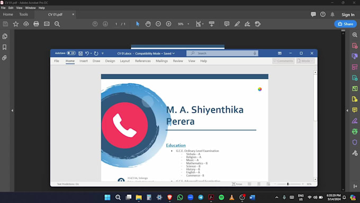Image resolution: width=360 pixels, height=203 pixels.
Task: Click the stamp tool icon in Acrobat
Action: click(x=258, y=24)
